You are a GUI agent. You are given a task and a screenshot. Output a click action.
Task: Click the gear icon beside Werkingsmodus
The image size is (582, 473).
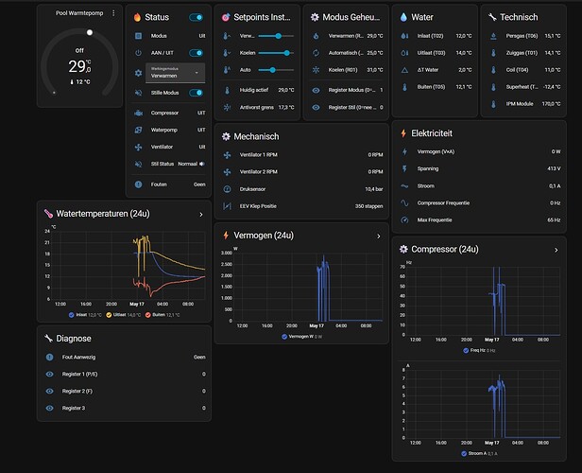coord(138,73)
